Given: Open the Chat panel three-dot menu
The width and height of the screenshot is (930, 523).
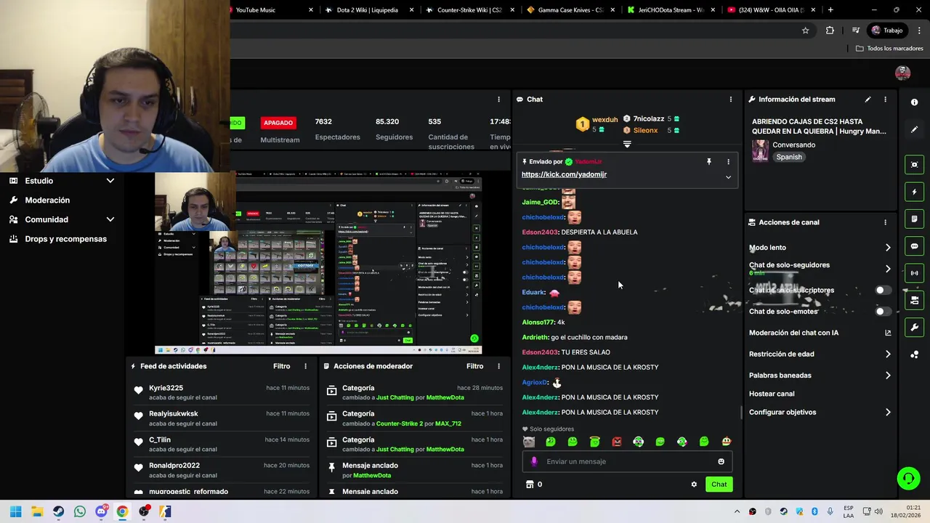Looking at the screenshot, I should [x=731, y=100].
